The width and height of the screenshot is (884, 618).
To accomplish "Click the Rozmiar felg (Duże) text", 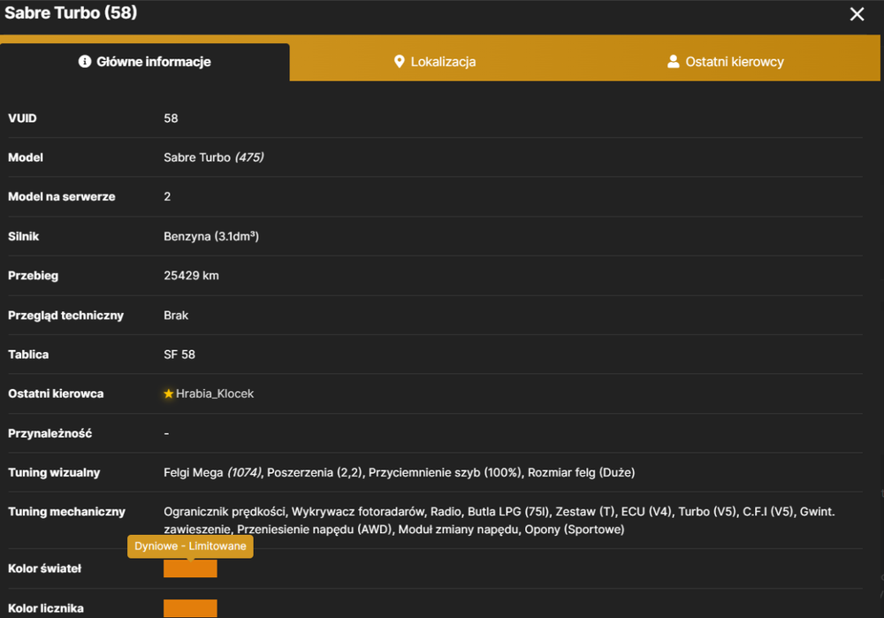I will (x=582, y=472).
